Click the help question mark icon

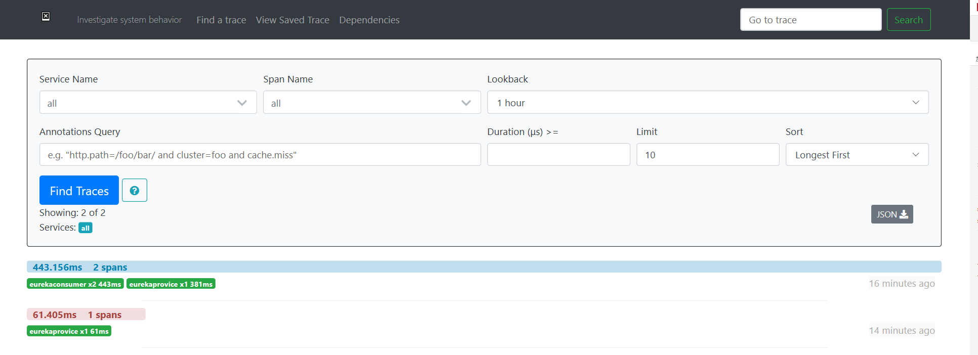135,190
